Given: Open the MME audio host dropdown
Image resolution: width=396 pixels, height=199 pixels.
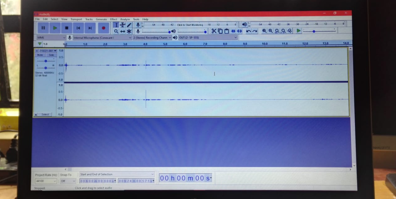Looking at the screenshot, I should [51, 37].
